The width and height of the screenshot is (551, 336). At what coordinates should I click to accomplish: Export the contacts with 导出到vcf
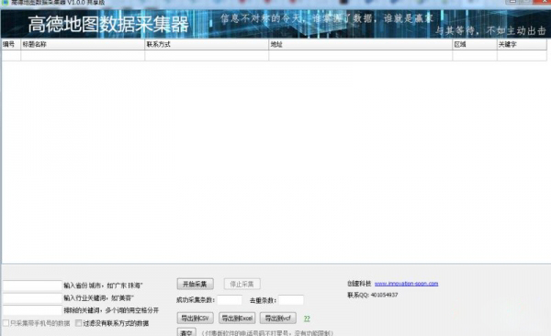coord(277,318)
